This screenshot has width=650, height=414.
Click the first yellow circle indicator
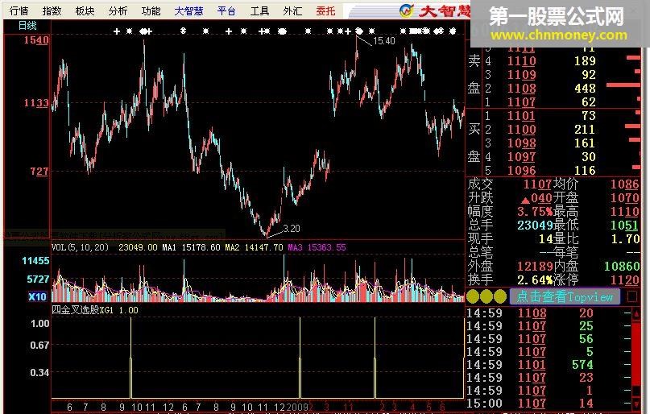point(473,296)
